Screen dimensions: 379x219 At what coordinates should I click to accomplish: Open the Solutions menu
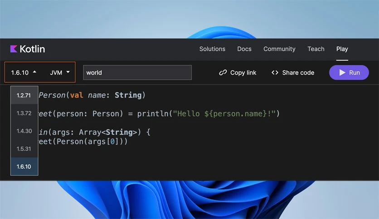click(x=212, y=49)
